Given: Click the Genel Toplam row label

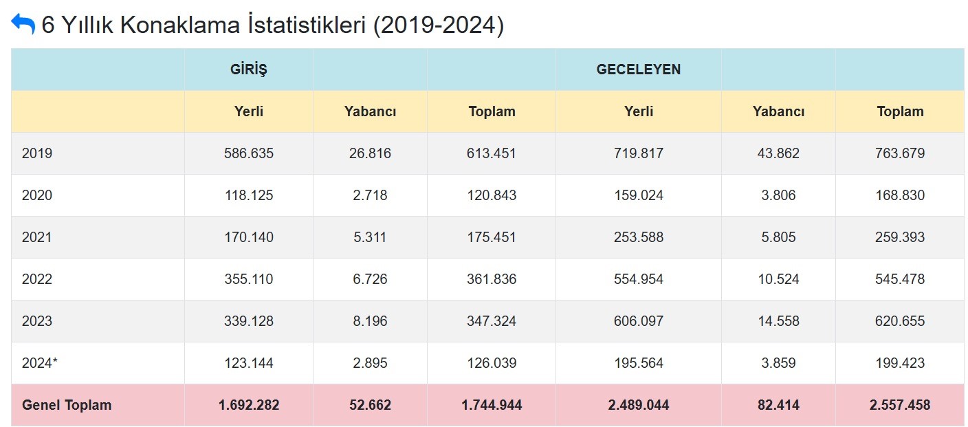Looking at the screenshot, I should [67, 405].
